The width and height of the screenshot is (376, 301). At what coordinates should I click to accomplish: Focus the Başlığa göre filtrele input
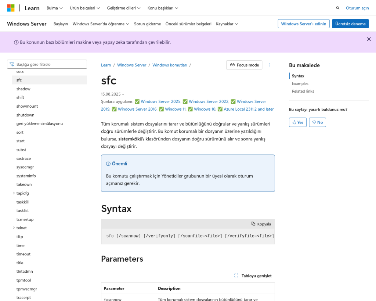pos(47,64)
